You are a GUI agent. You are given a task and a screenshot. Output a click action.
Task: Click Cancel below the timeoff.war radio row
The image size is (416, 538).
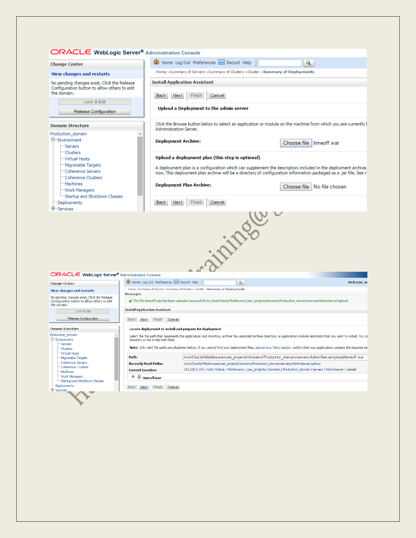173,387
